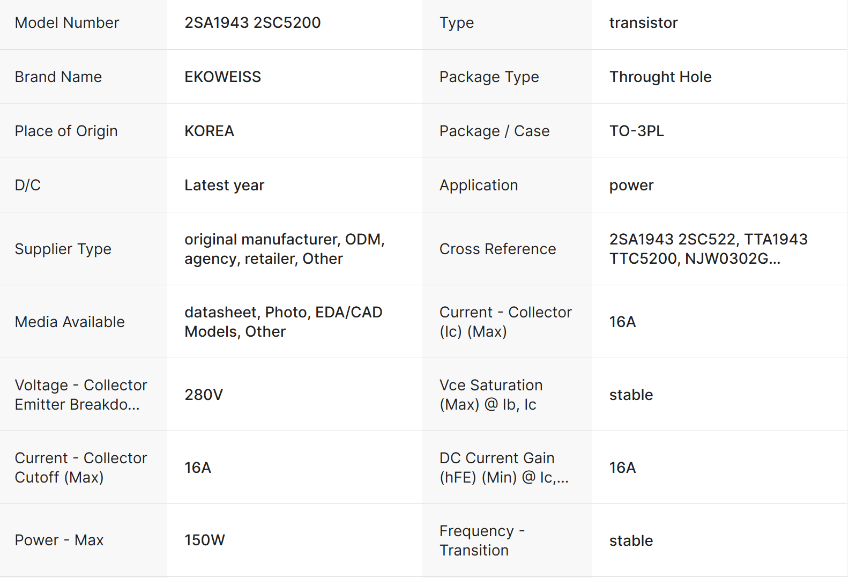This screenshot has height=578, width=849.
Task: Select the Supplier Type label
Action: point(63,249)
